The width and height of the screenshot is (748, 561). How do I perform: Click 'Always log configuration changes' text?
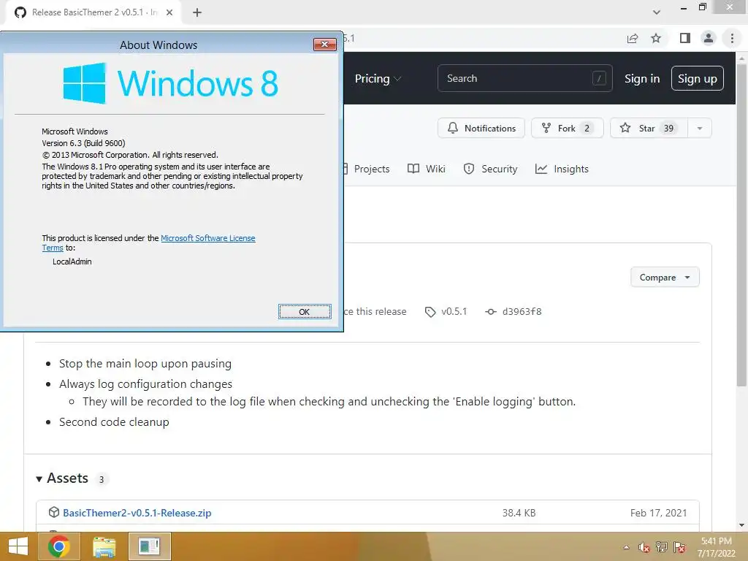coord(145,384)
